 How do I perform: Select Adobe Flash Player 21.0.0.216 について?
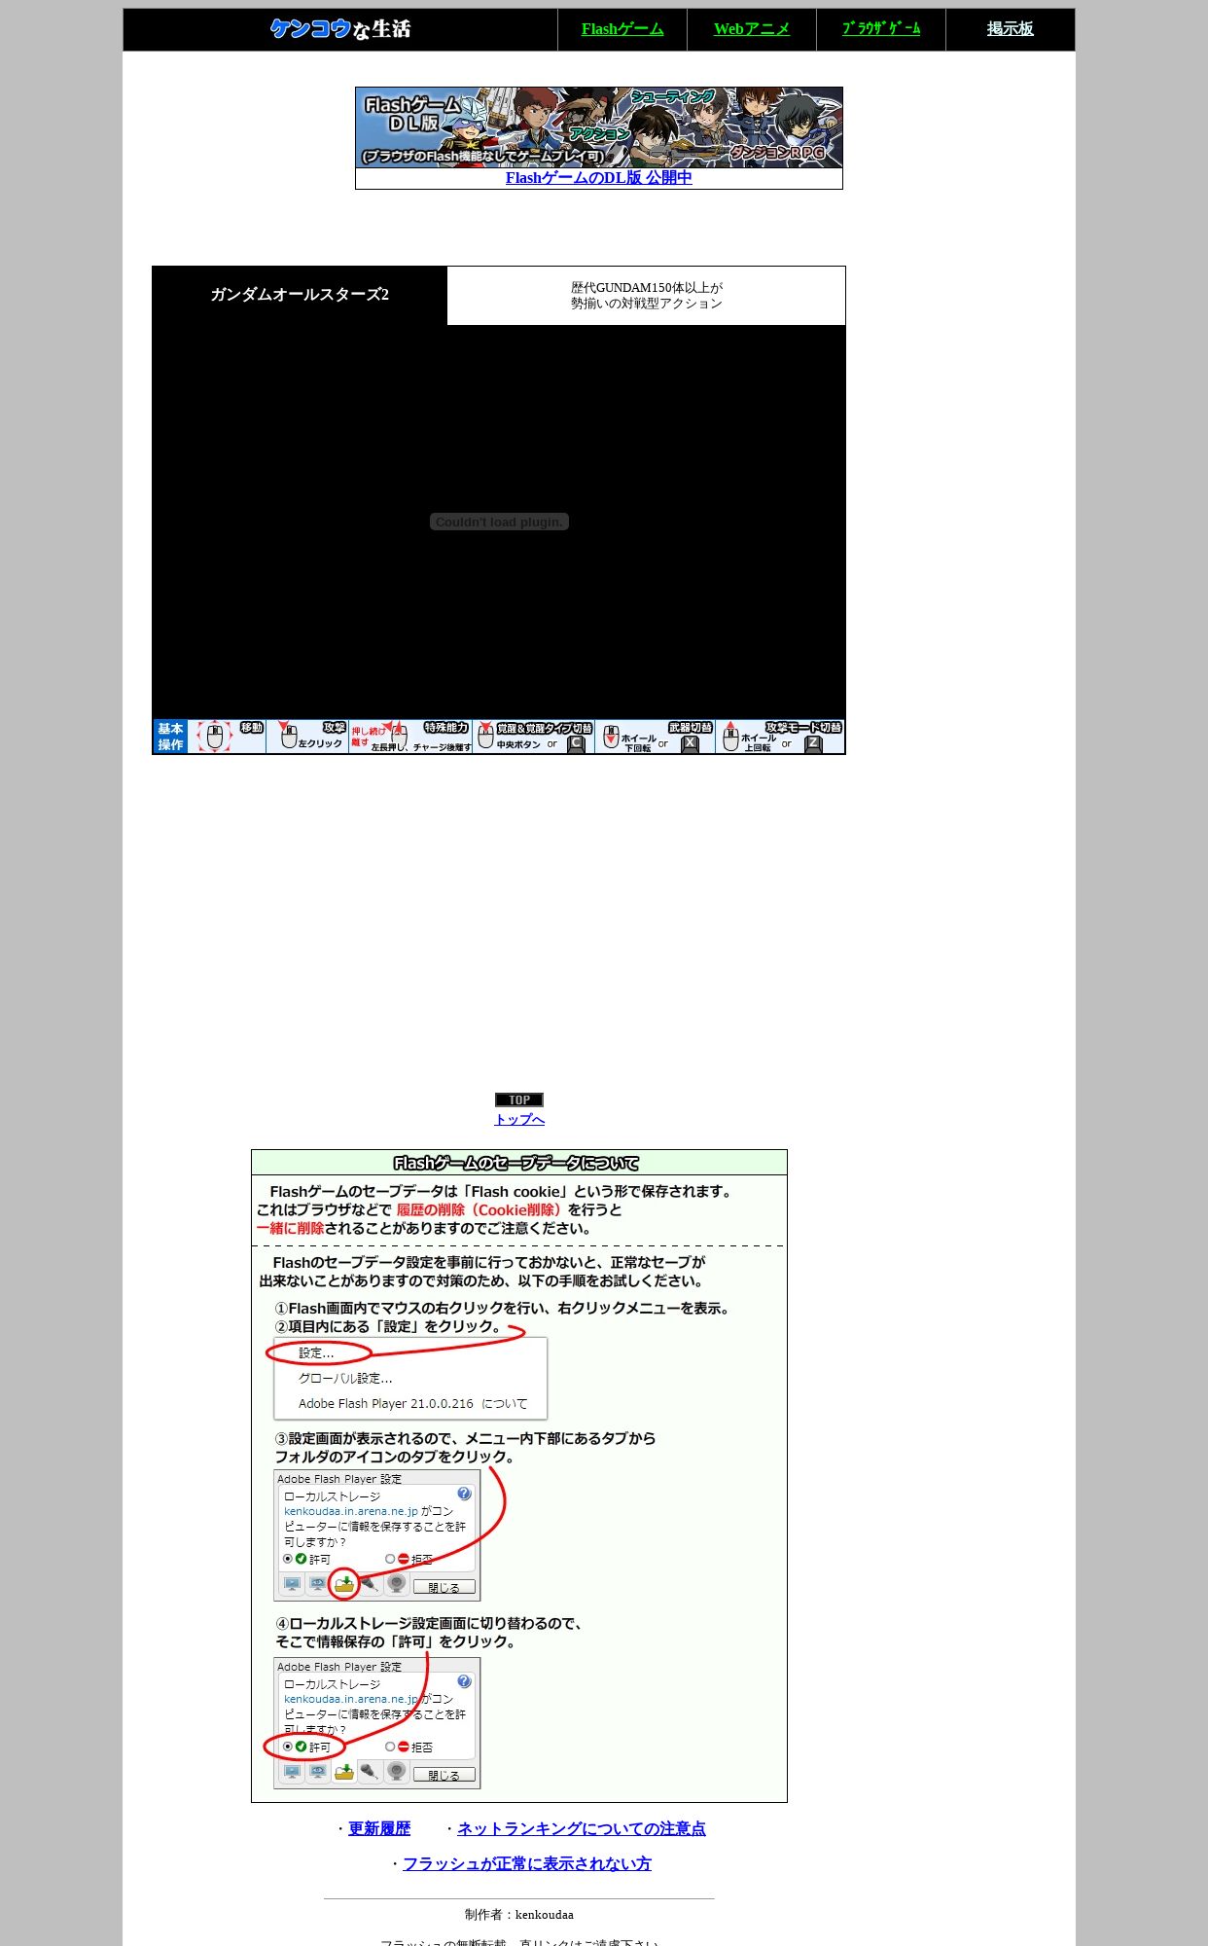[x=413, y=1404]
